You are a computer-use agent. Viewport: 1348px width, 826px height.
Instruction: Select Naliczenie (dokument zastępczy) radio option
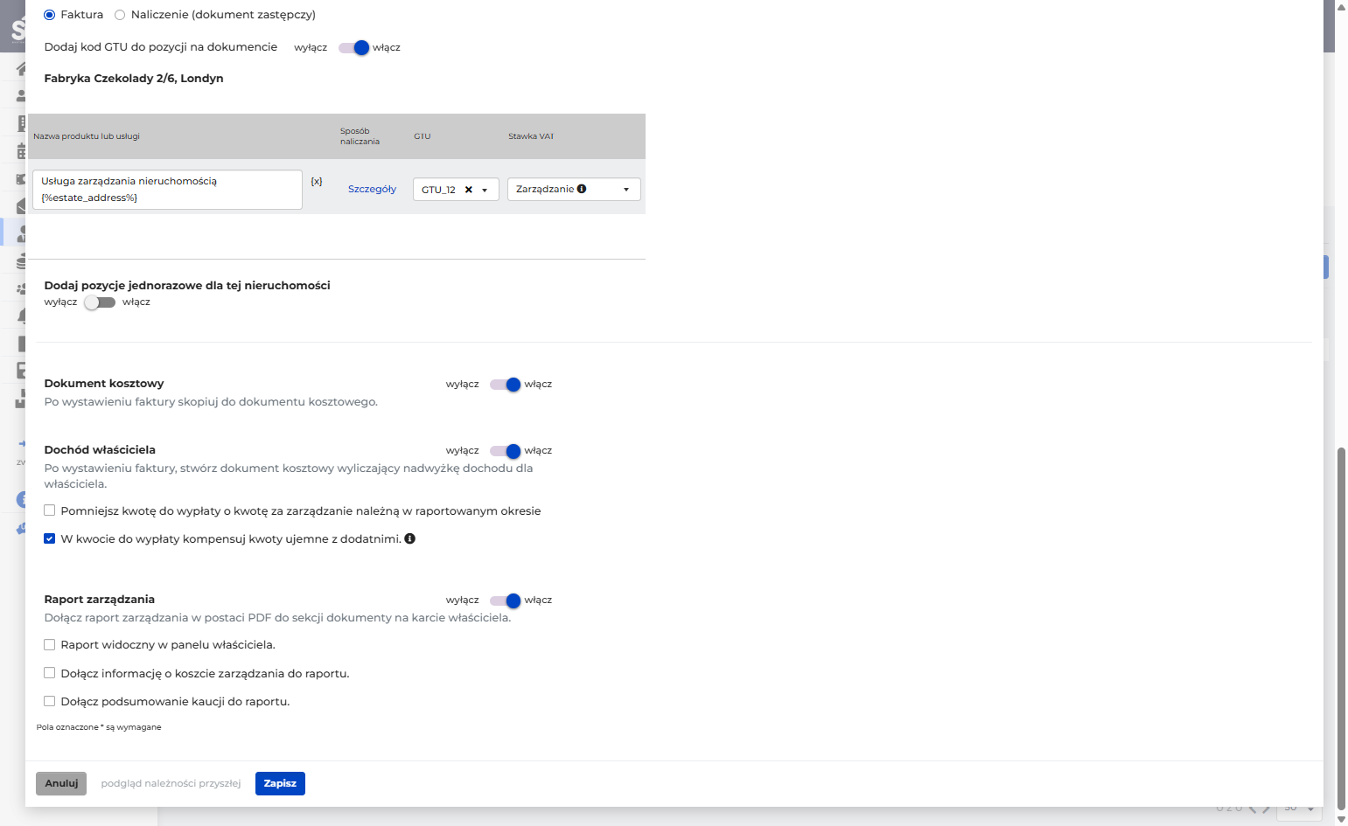tap(120, 15)
